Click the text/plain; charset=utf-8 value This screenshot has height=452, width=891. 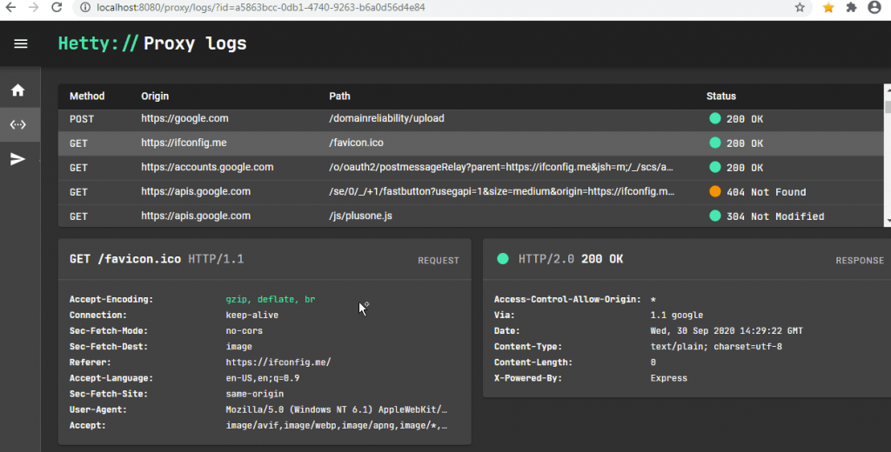(x=716, y=346)
